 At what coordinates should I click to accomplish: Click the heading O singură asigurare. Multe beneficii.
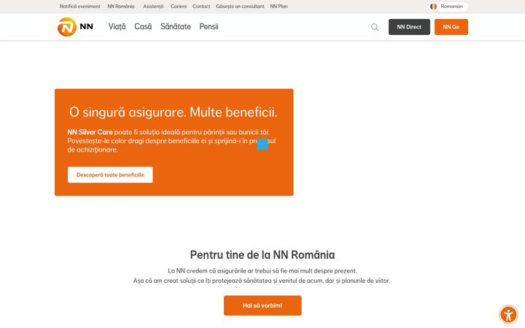coord(173,112)
